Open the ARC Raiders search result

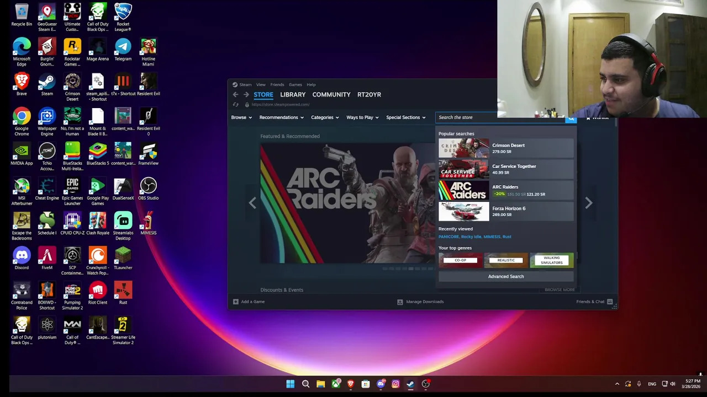point(506,190)
